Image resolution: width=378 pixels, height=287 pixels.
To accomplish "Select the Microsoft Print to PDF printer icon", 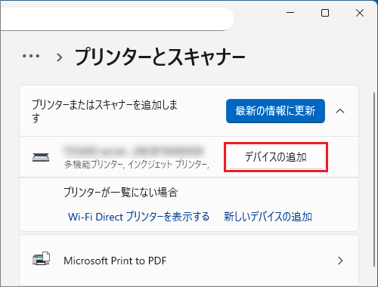I will 41,258.
